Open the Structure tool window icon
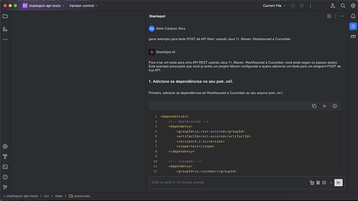 coord(5,29)
